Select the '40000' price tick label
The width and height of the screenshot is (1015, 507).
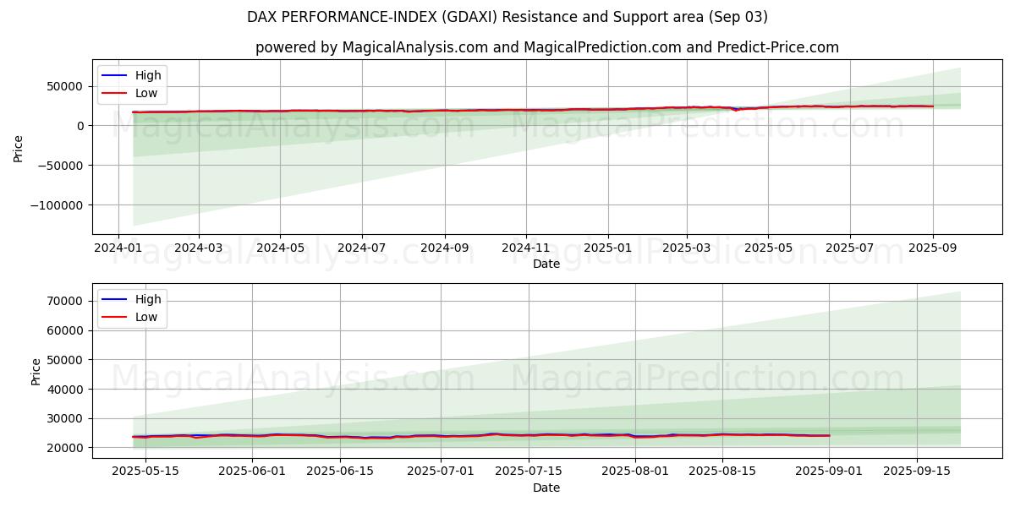point(66,390)
